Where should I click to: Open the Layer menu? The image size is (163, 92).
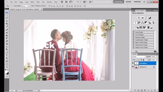27,2
